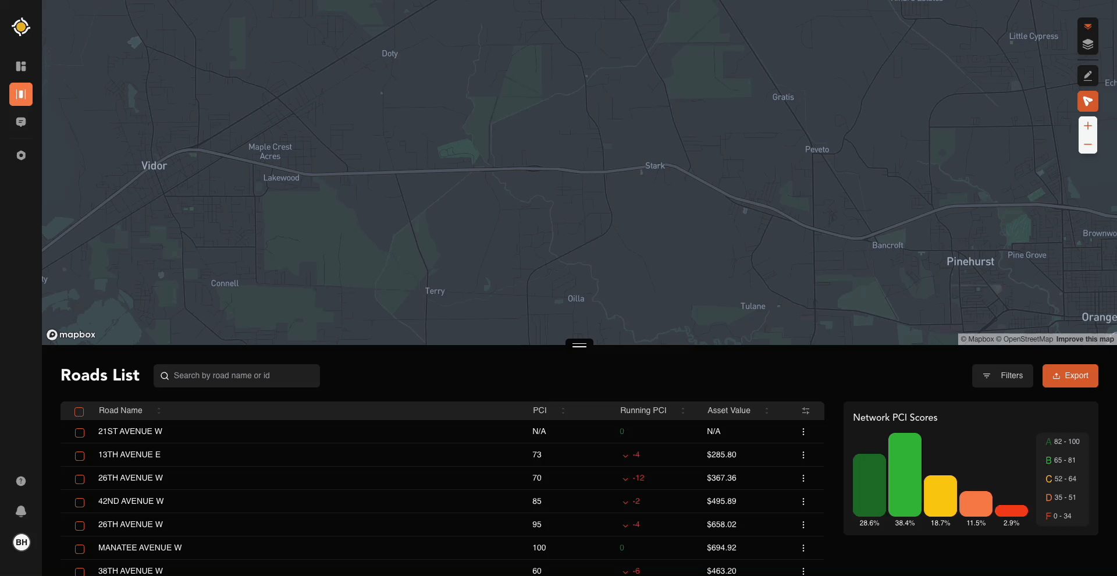The width and height of the screenshot is (1117, 576).
Task: Open the help question mark icon
Action: coord(21,481)
